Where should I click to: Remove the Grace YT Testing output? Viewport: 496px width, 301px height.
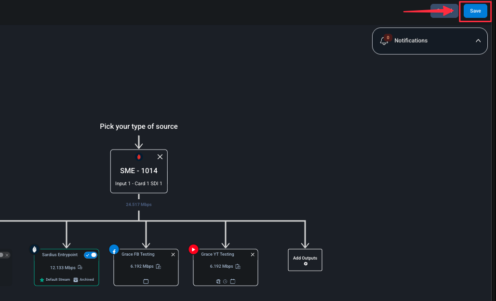coord(253,255)
